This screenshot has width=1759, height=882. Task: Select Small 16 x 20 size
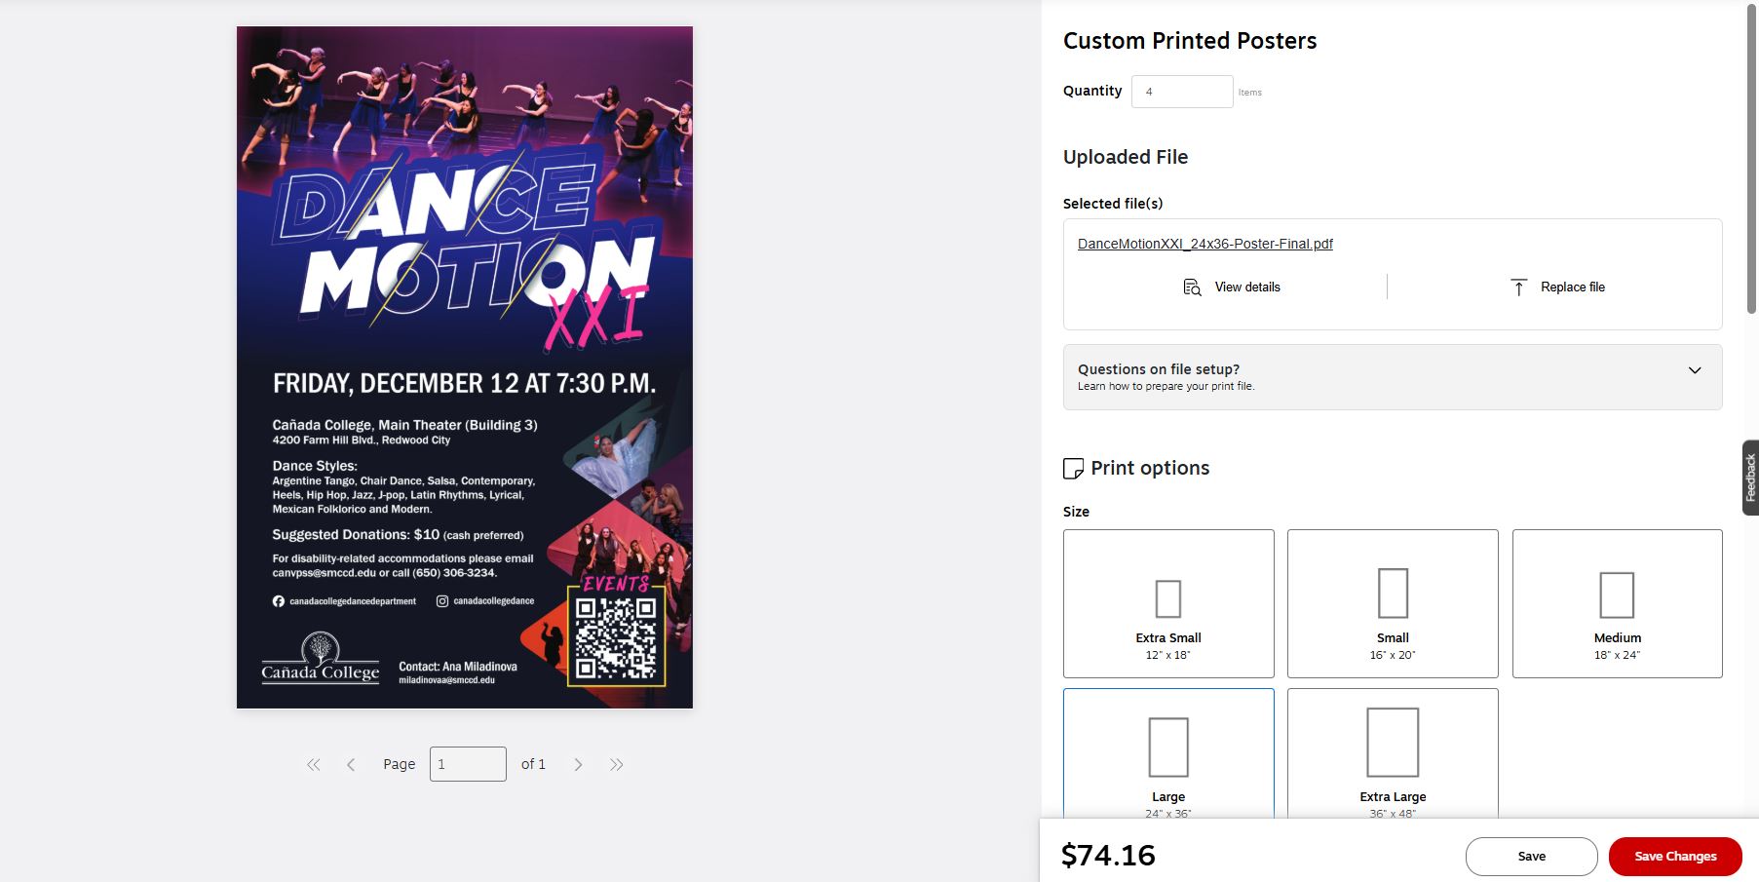[1393, 603]
